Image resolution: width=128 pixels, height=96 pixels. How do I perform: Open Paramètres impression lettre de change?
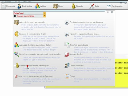[85, 34]
